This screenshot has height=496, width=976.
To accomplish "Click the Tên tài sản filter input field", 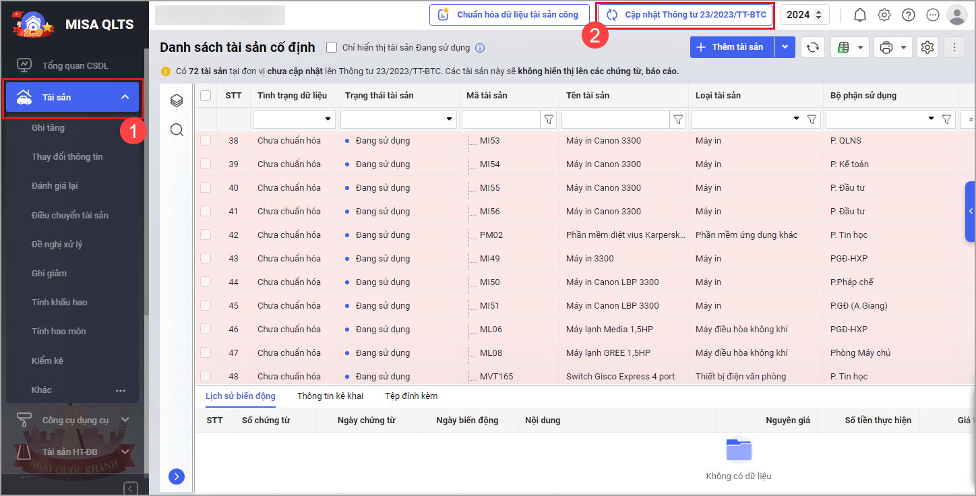I will click(615, 119).
